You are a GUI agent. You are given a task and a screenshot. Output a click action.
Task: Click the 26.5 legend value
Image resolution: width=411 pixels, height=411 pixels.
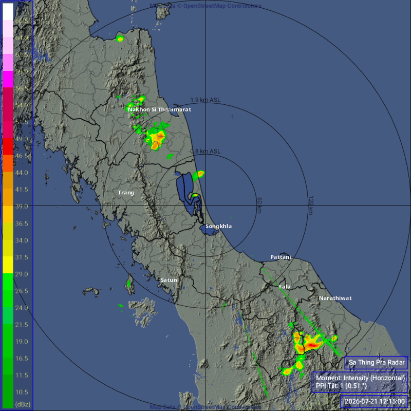(x=22, y=291)
